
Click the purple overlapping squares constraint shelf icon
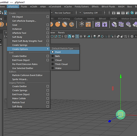121,24
